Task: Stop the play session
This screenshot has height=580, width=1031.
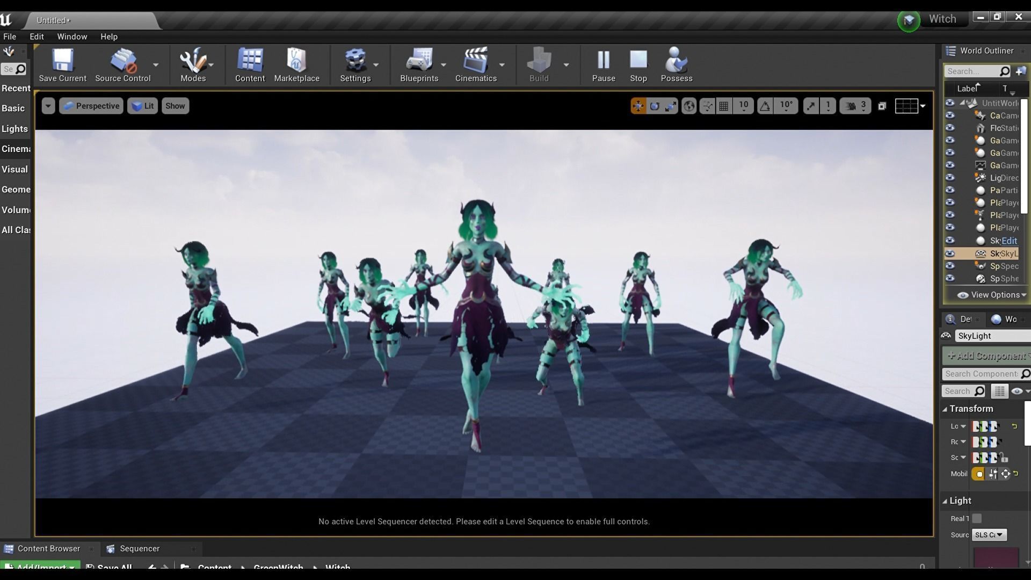Action: 638,64
